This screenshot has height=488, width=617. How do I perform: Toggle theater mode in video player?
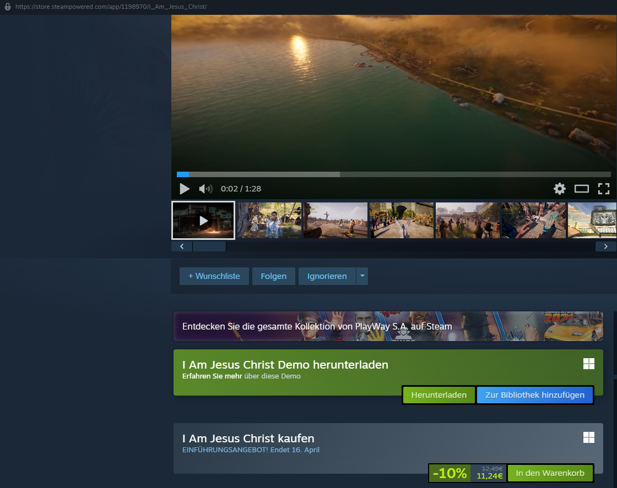click(582, 189)
